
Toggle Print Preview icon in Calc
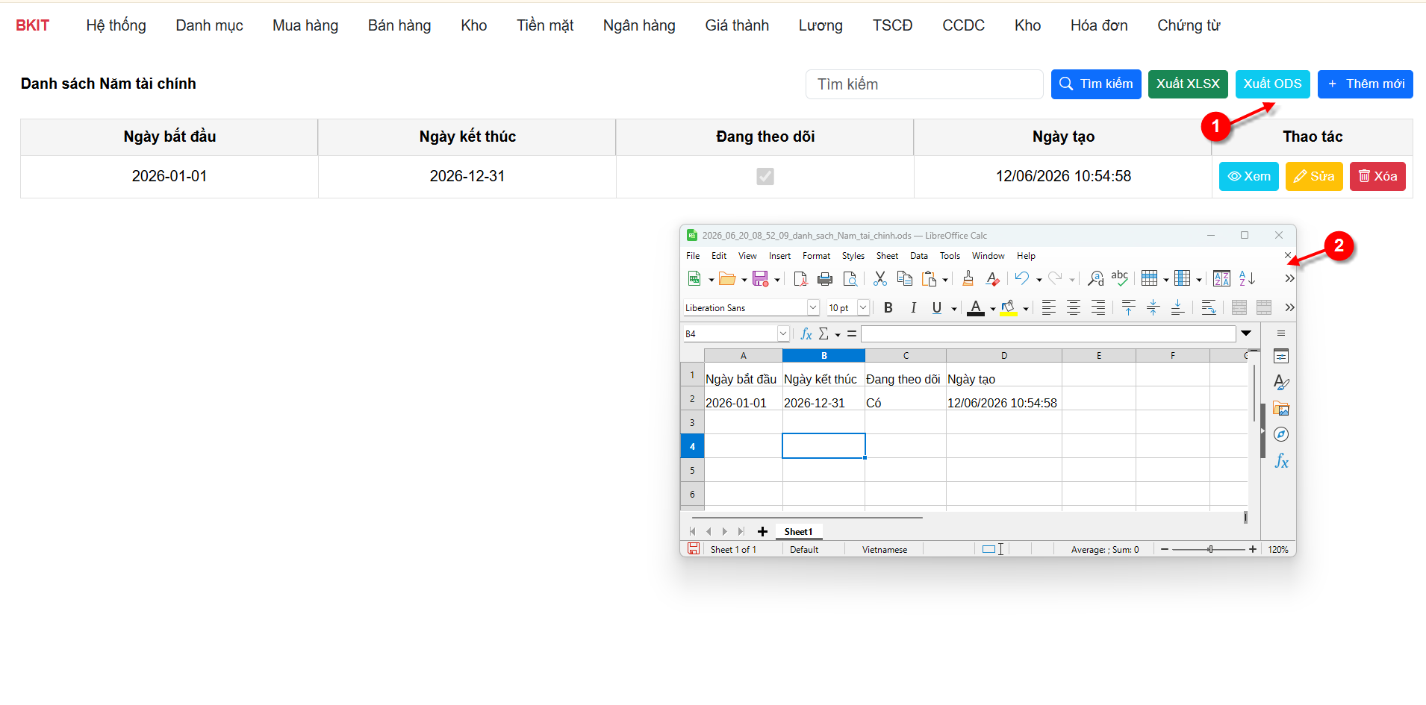(x=850, y=279)
